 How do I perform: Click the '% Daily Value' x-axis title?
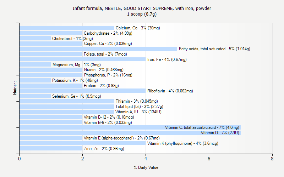pos(146,167)
